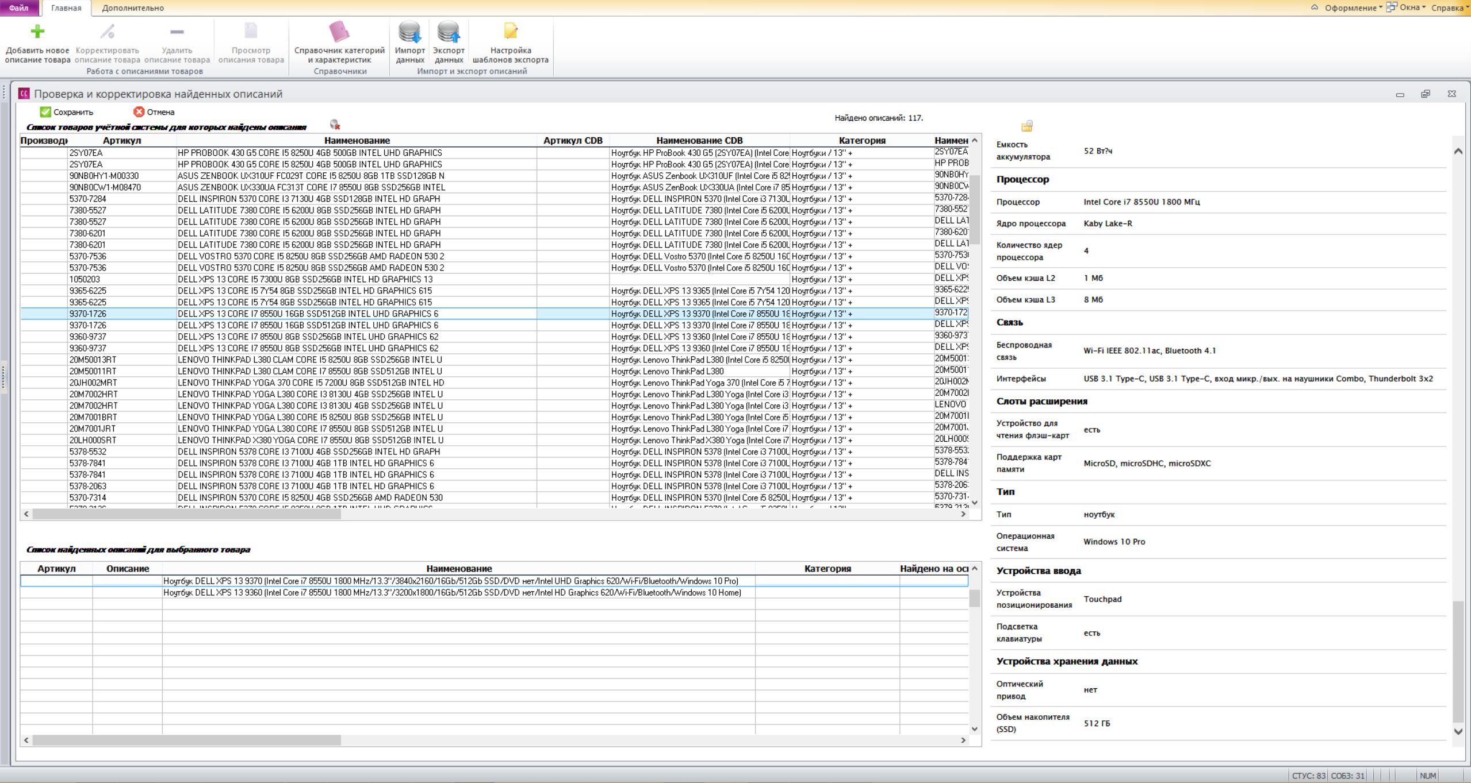Select the Dell Inspiron row 5370-7284
The image size is (1471, 783).
(495, 199)
